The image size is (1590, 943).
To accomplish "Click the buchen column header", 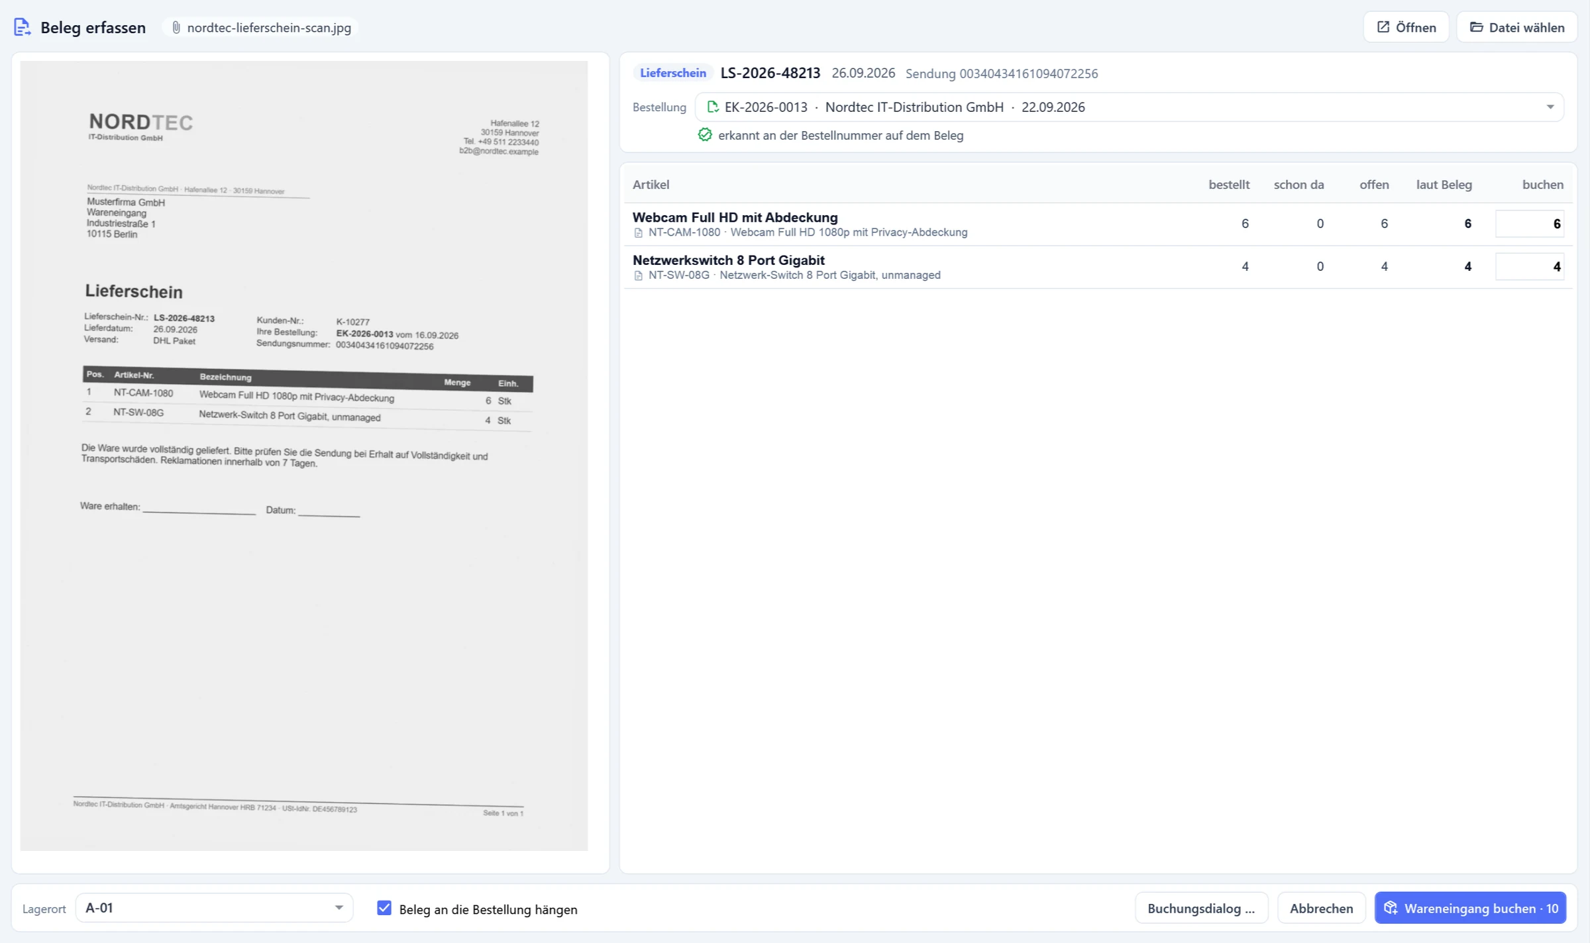I will pos(1542,185).
